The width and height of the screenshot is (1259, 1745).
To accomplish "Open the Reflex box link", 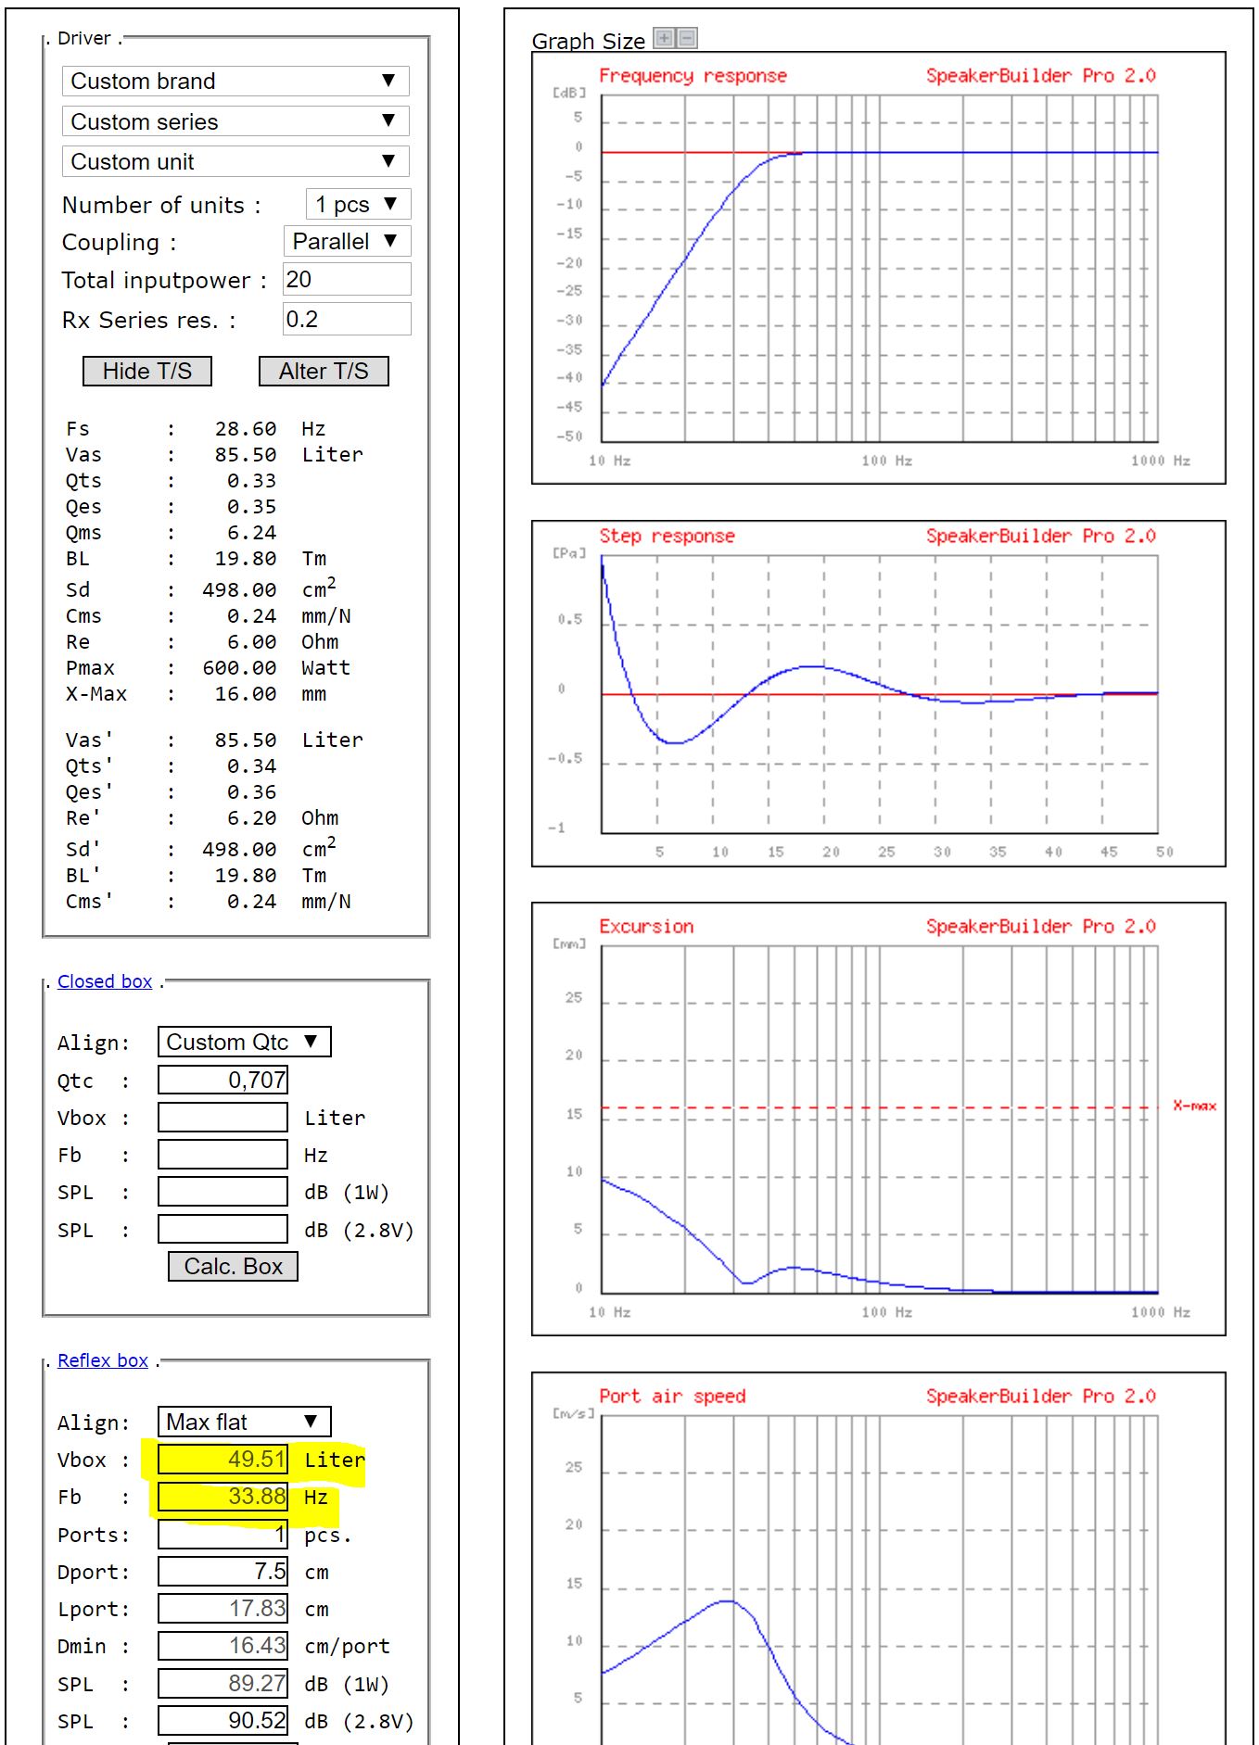I will coord(103,1360).
